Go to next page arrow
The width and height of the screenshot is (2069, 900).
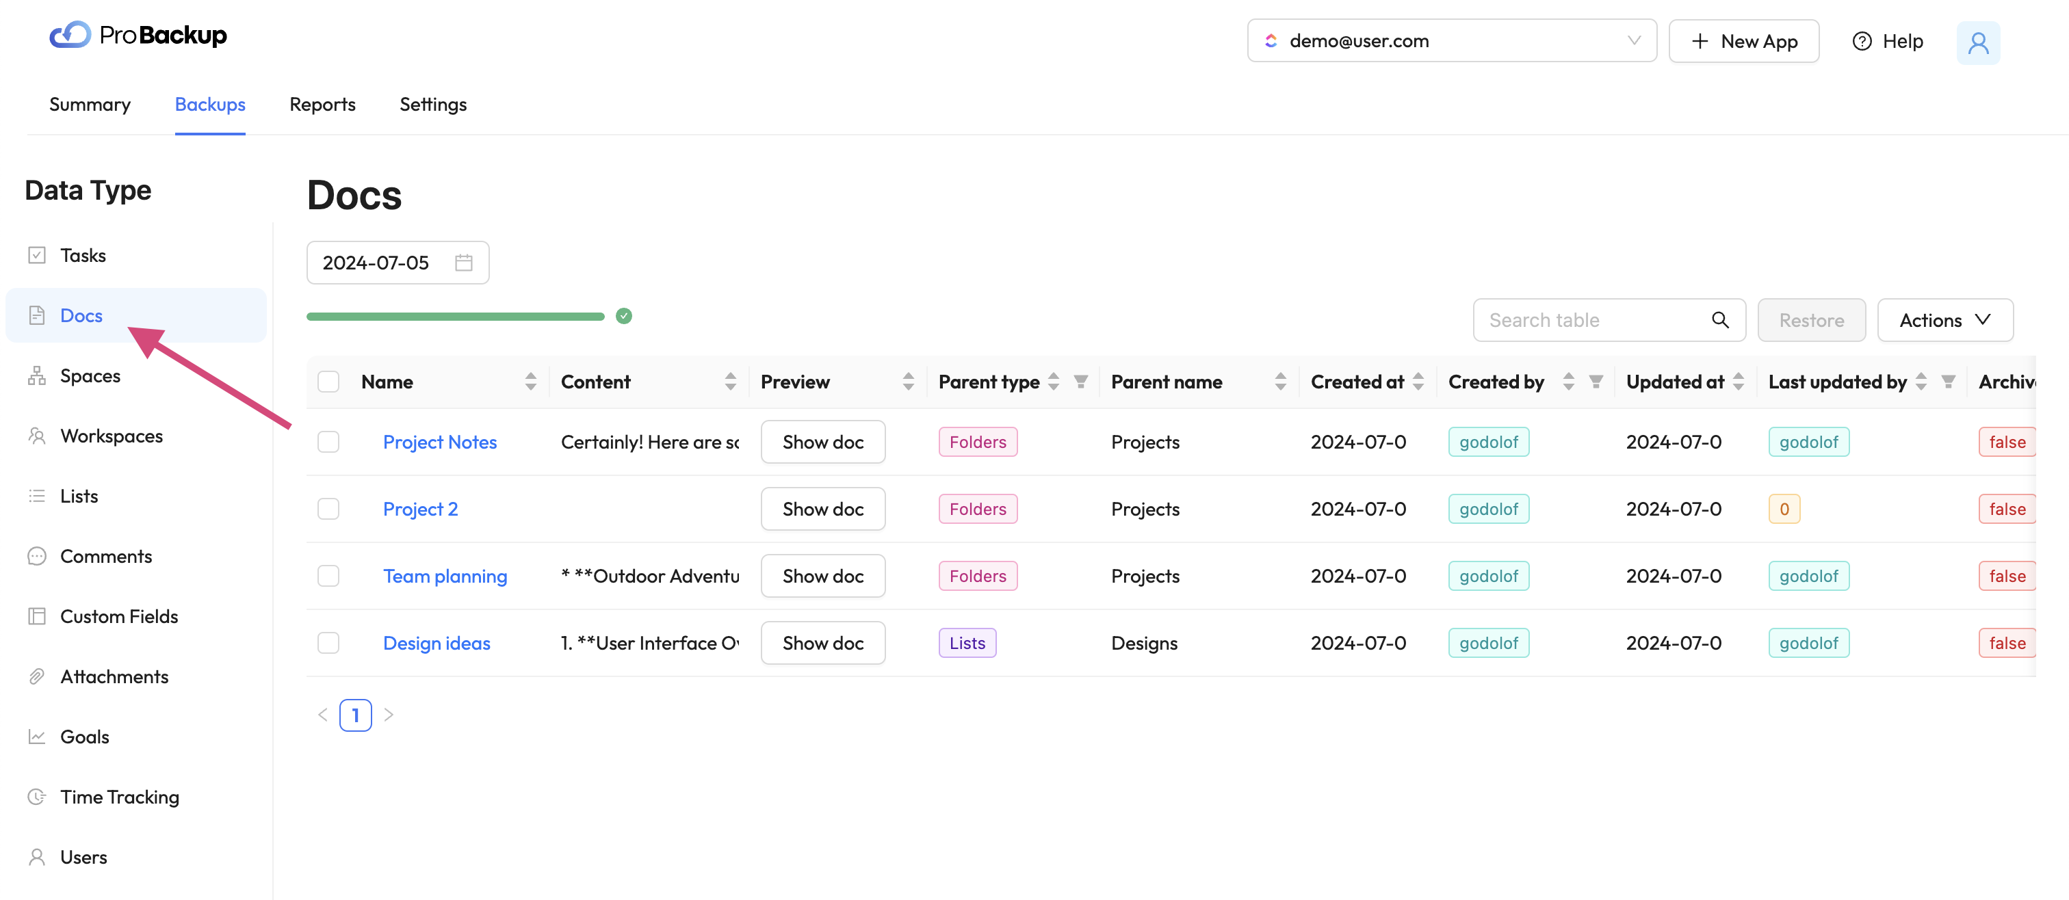click(389, 715)
